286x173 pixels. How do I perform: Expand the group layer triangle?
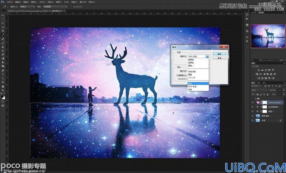[x=256, y=98]
